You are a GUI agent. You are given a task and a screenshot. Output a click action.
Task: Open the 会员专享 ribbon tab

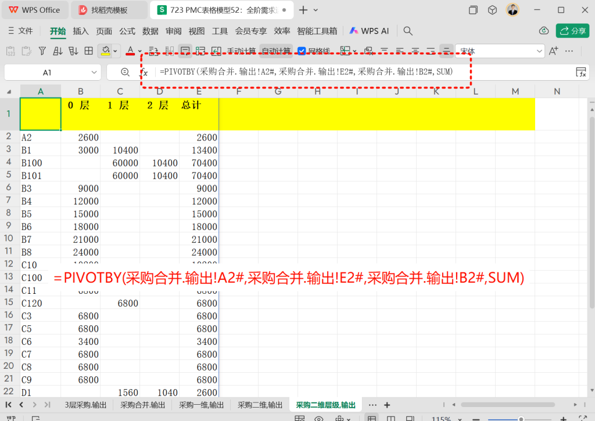pyautogui.click(x=251, y=31)
